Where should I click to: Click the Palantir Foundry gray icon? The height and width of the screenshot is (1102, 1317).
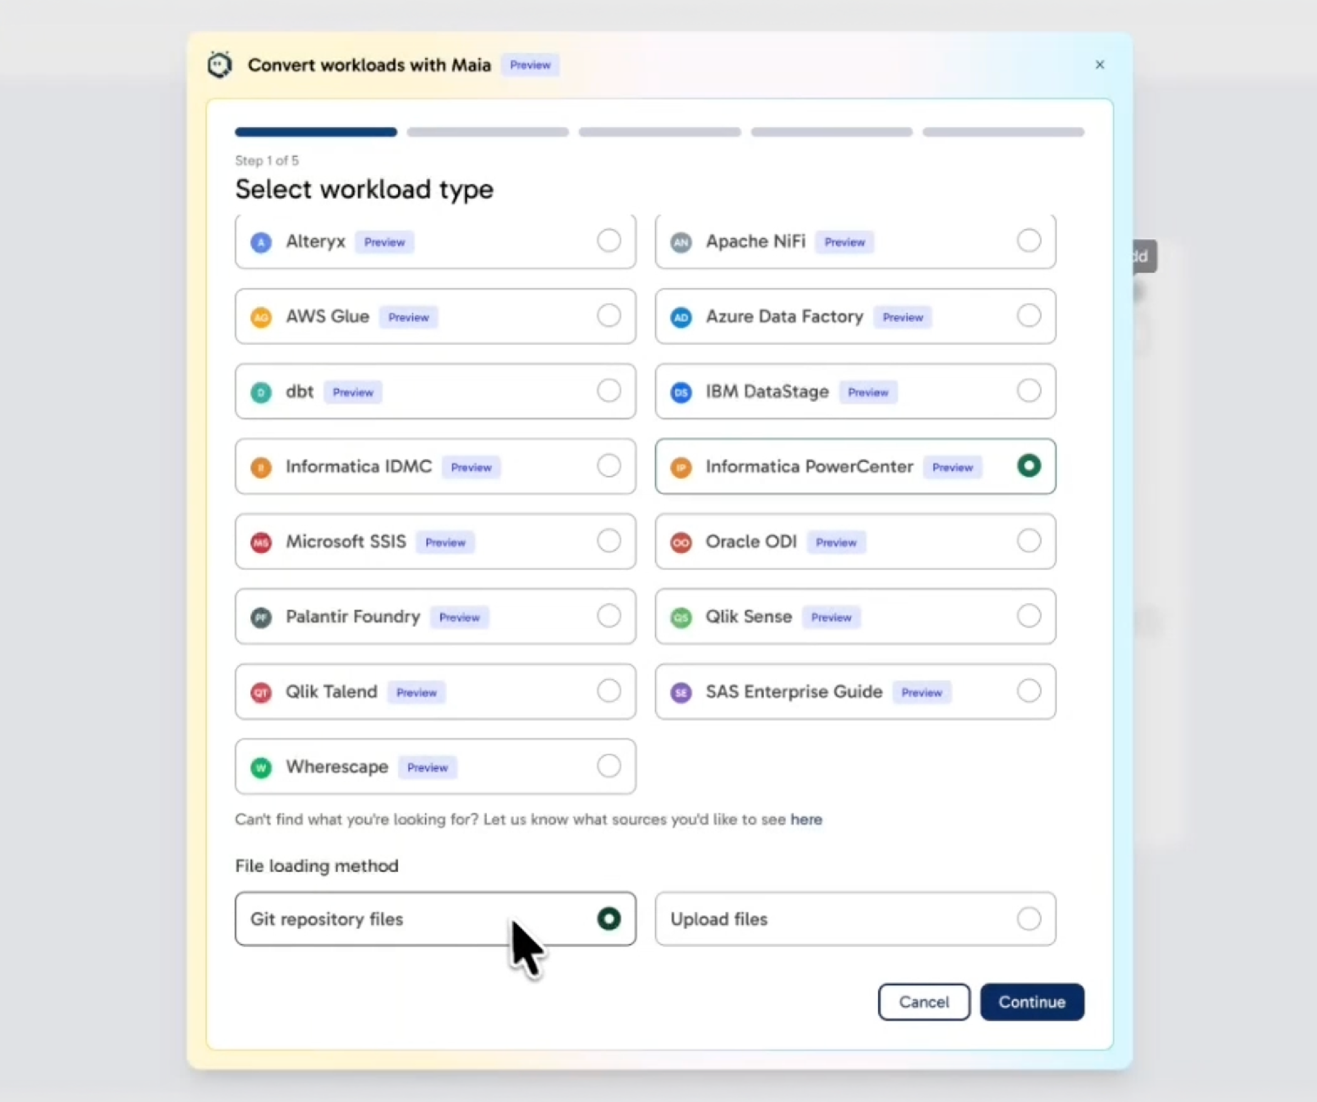coord(261,618)
